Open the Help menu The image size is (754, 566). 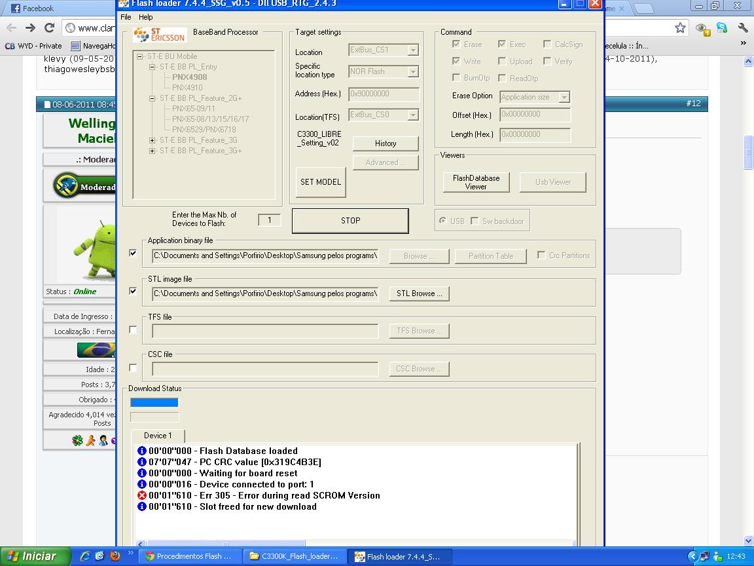(146, 17)
